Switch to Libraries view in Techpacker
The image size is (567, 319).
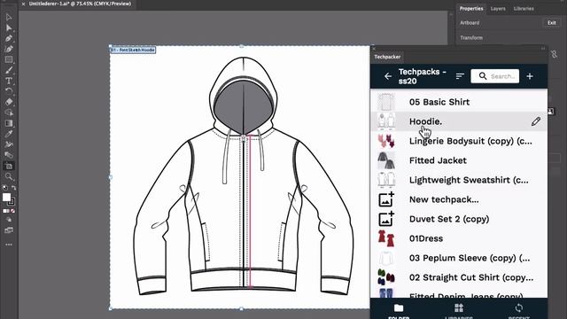(x=459, y=311)
